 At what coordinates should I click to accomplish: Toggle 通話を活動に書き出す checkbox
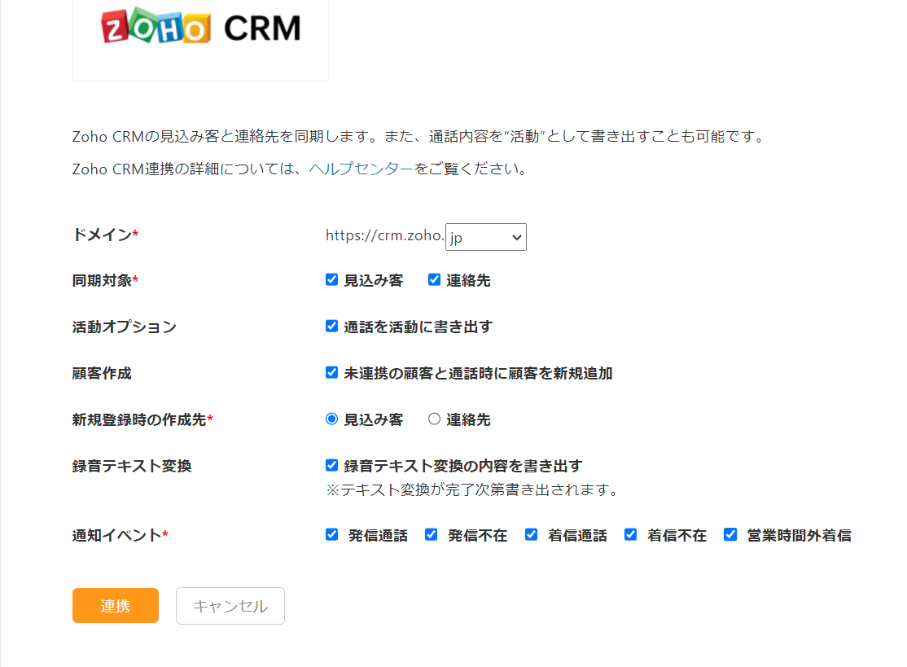(331, 327)
